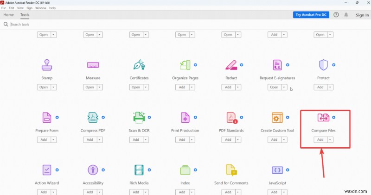Select the Compare Files icon
Image resolution: width=371 pixels, height=195 pixels.
coord(323,118)
